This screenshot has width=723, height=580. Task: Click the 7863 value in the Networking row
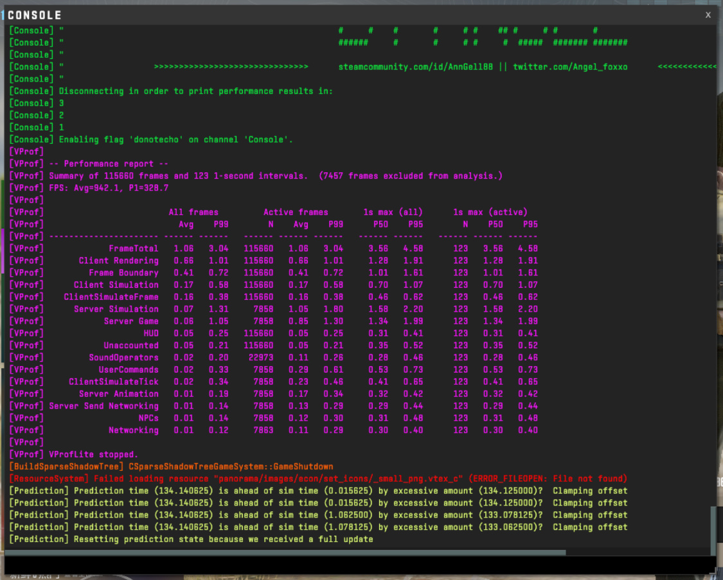pos(263,430)
